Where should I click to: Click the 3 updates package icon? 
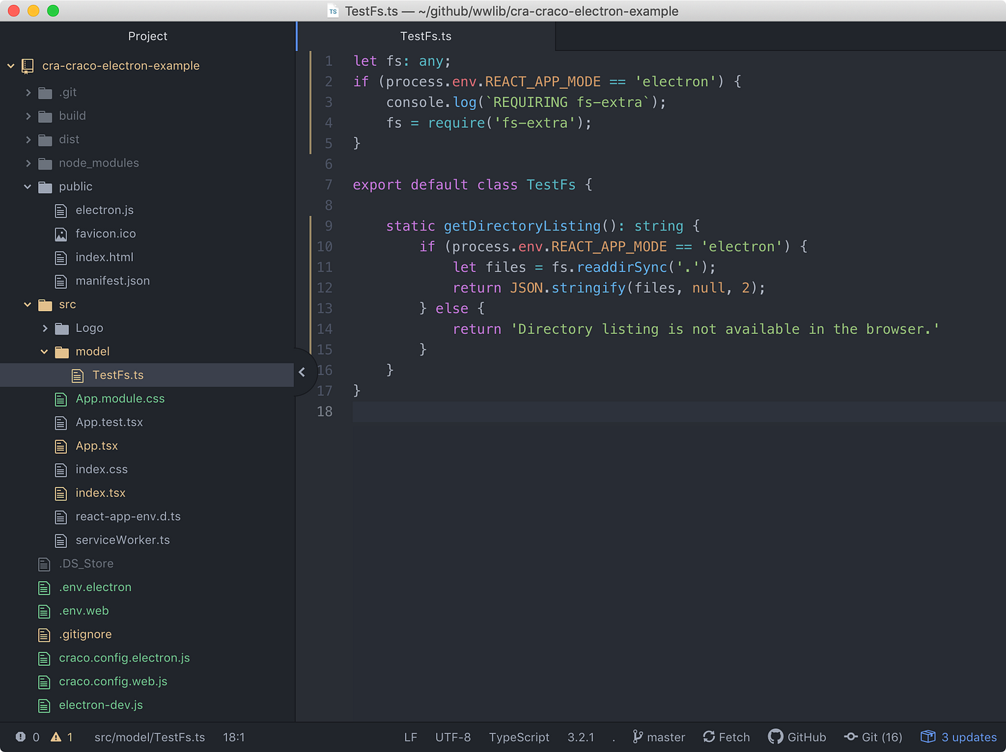click(928, 736)
